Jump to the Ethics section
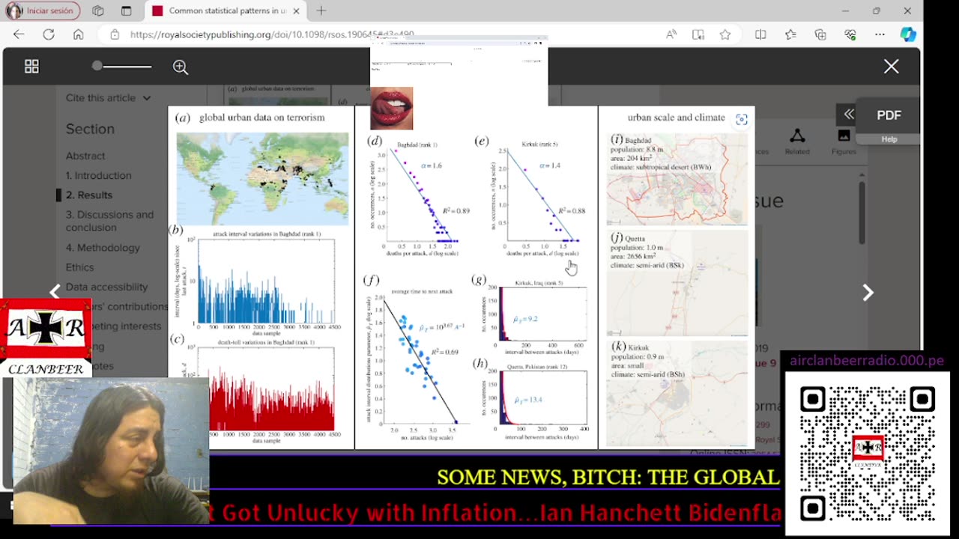 point(79,267)
